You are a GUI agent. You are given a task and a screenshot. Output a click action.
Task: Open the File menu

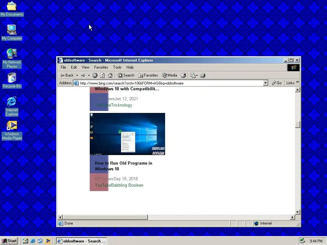63,67
